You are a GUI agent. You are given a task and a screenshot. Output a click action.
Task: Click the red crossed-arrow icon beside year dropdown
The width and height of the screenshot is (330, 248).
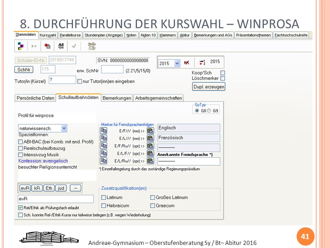(x=187, y=63)
